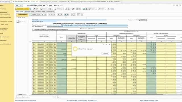Click the zoom in magnifier icon
The width and height of the screenshot is (182, 102).
66,9
